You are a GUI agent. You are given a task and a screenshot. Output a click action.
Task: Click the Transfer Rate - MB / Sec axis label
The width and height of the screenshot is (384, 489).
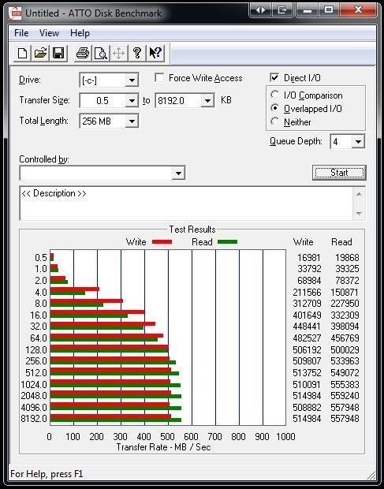[x=164, y=447]
